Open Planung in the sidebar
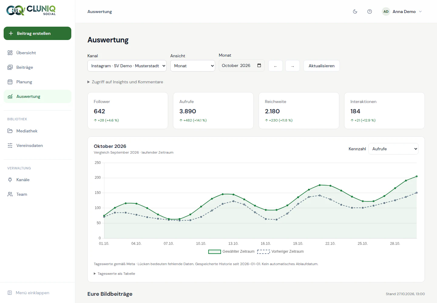437x303 pixels. 37,82
